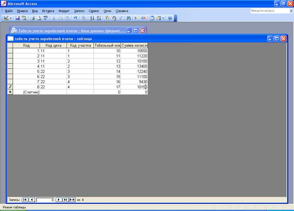Viewport: 294px width, 211px height.
Task: Open File Search from the toolbar
Action: pos(24,18)
